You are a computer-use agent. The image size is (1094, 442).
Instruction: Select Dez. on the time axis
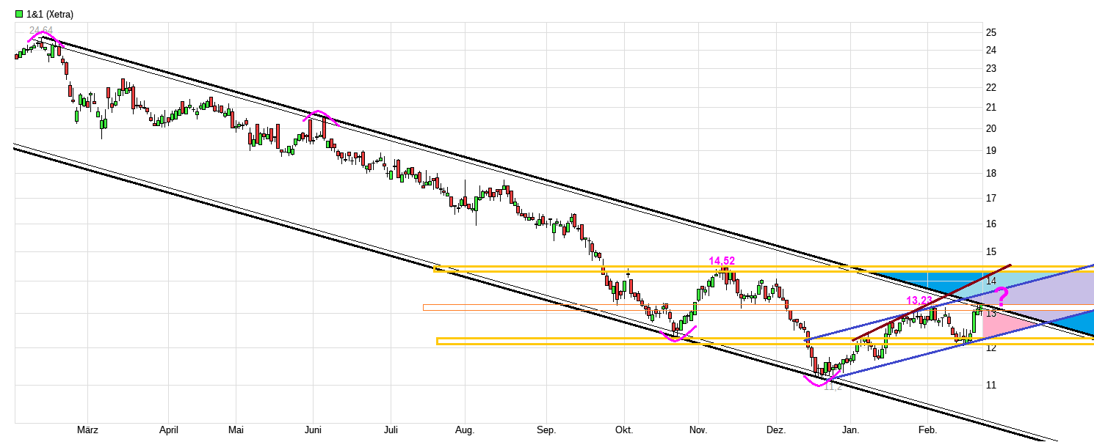(x=776, y=430)
